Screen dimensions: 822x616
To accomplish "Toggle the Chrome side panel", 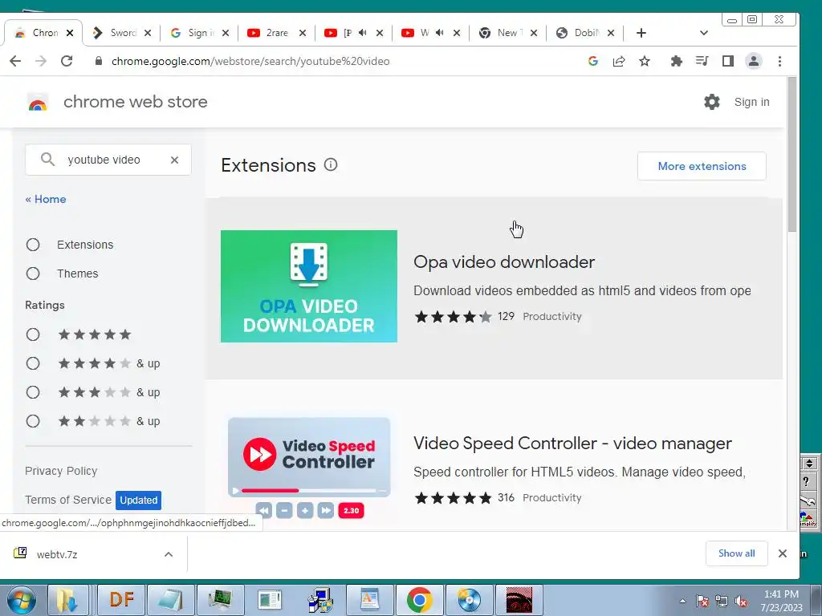I will (727, 61).
